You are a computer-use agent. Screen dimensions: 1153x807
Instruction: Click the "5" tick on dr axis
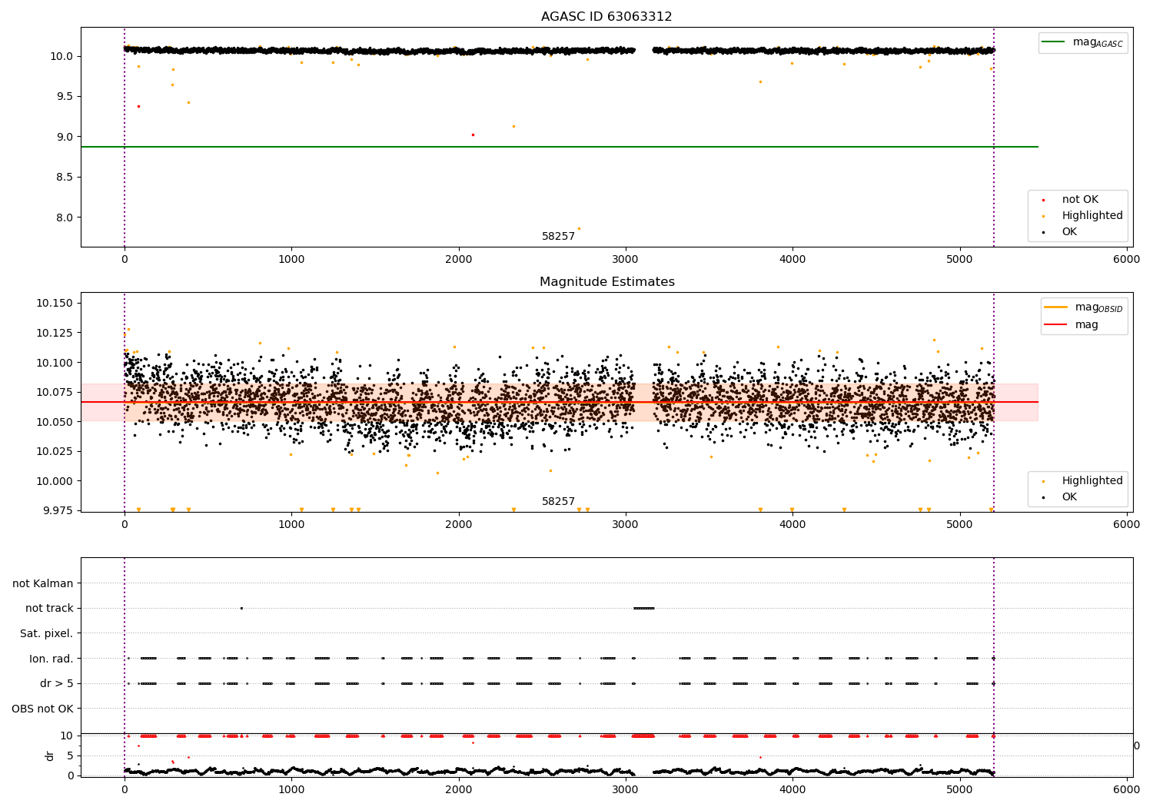pos(71,756)
